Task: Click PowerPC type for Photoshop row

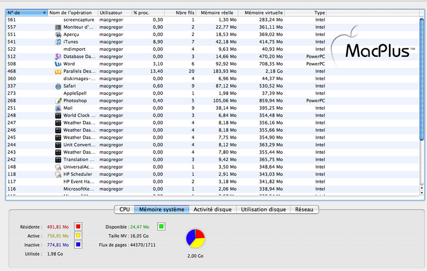Action: pyautogui.click(x=316, y=100)
